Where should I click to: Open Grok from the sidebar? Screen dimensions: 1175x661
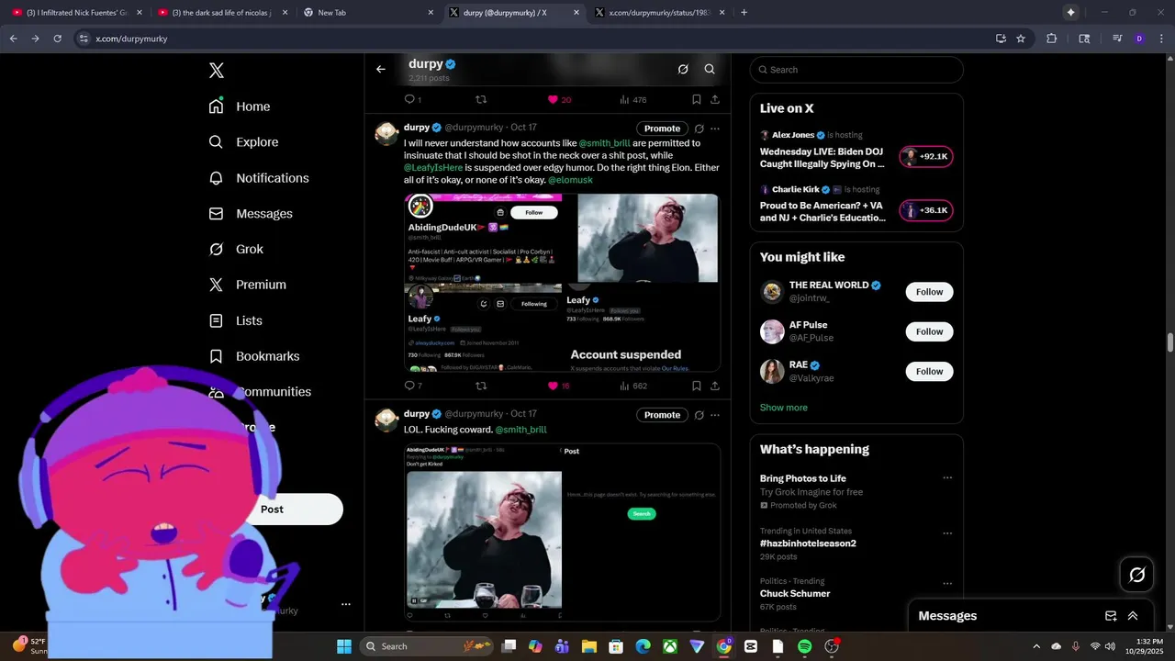[236, 250]
